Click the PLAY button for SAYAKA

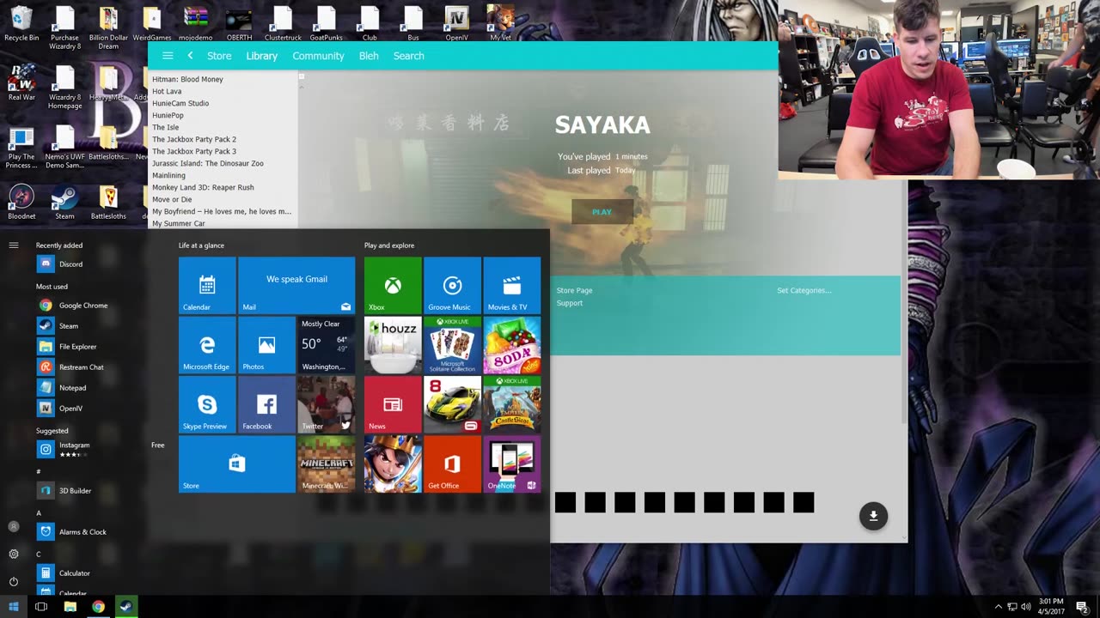(602, 212)
